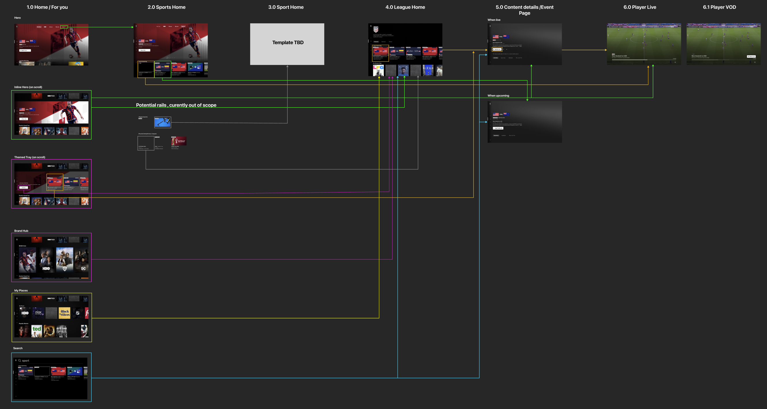This screenshot has height=409, width=767.
Task: Click the Black Voices tile in My Places
Action: click(x=64, y=313)
